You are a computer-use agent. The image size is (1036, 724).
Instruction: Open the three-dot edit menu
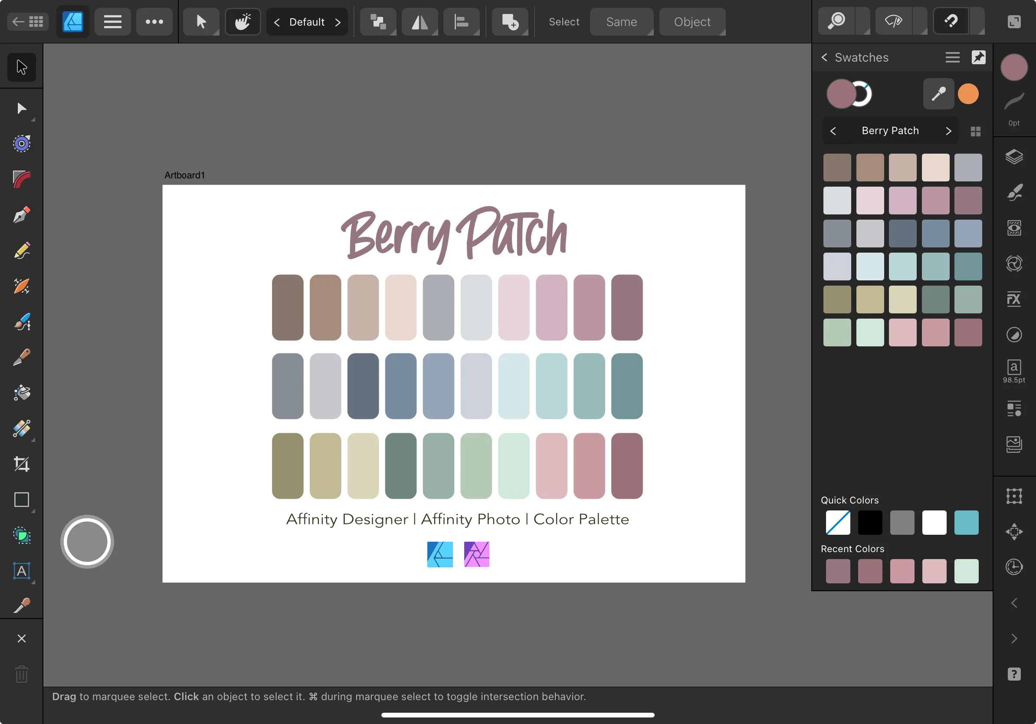[x=154, y=21]
